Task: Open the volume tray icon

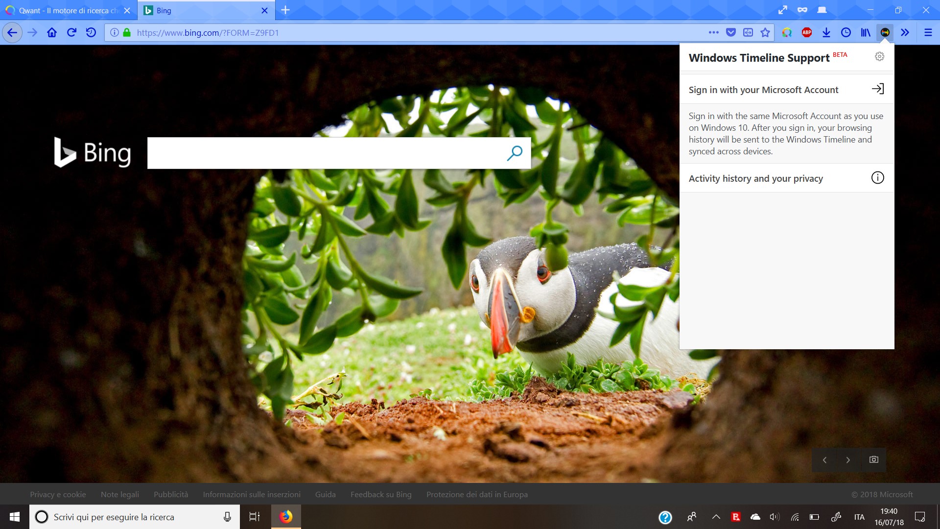Action: point(775,517)
